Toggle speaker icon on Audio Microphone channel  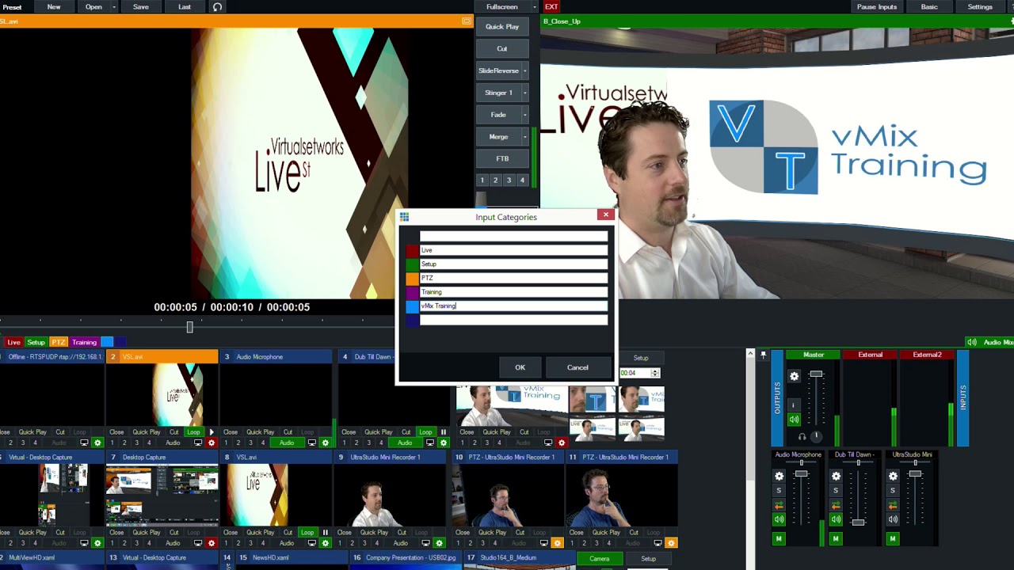pyautogui.click(x=779, y=519)
